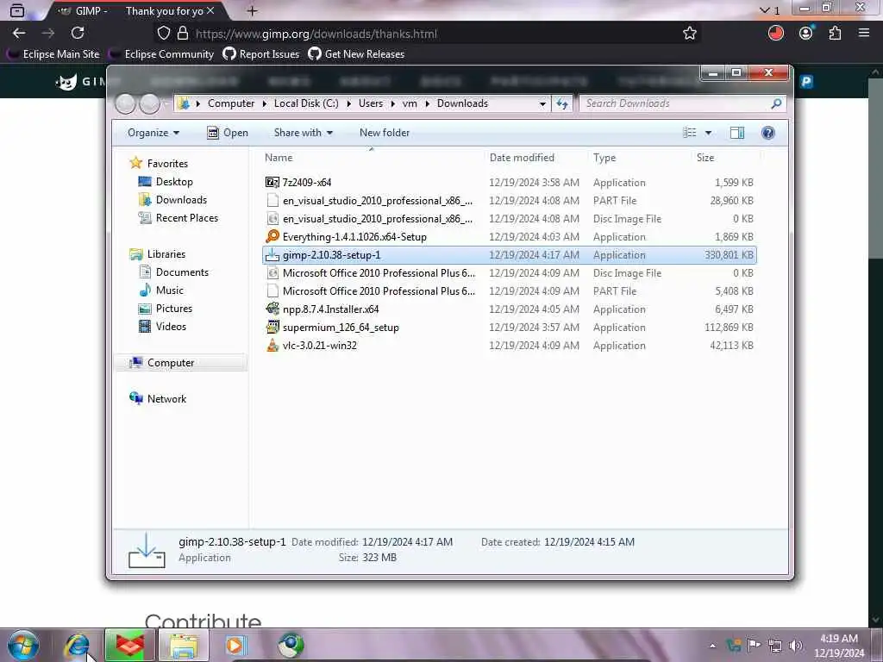Sort by Size column header

725,158
